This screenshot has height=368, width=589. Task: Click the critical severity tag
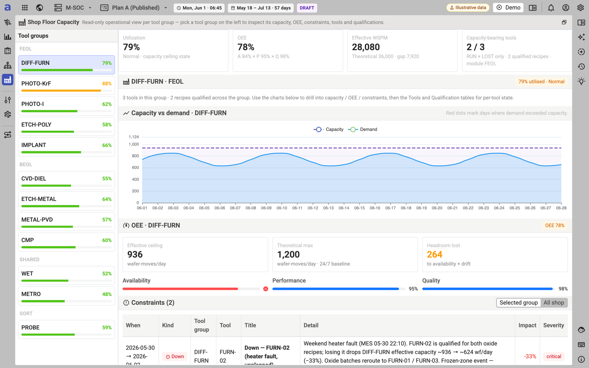tap(554, 356)
